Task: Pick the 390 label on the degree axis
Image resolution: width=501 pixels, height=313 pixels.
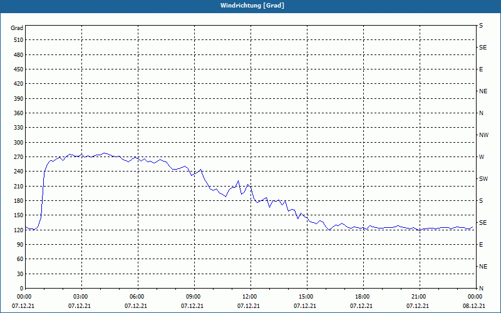Action: [19, 99]
